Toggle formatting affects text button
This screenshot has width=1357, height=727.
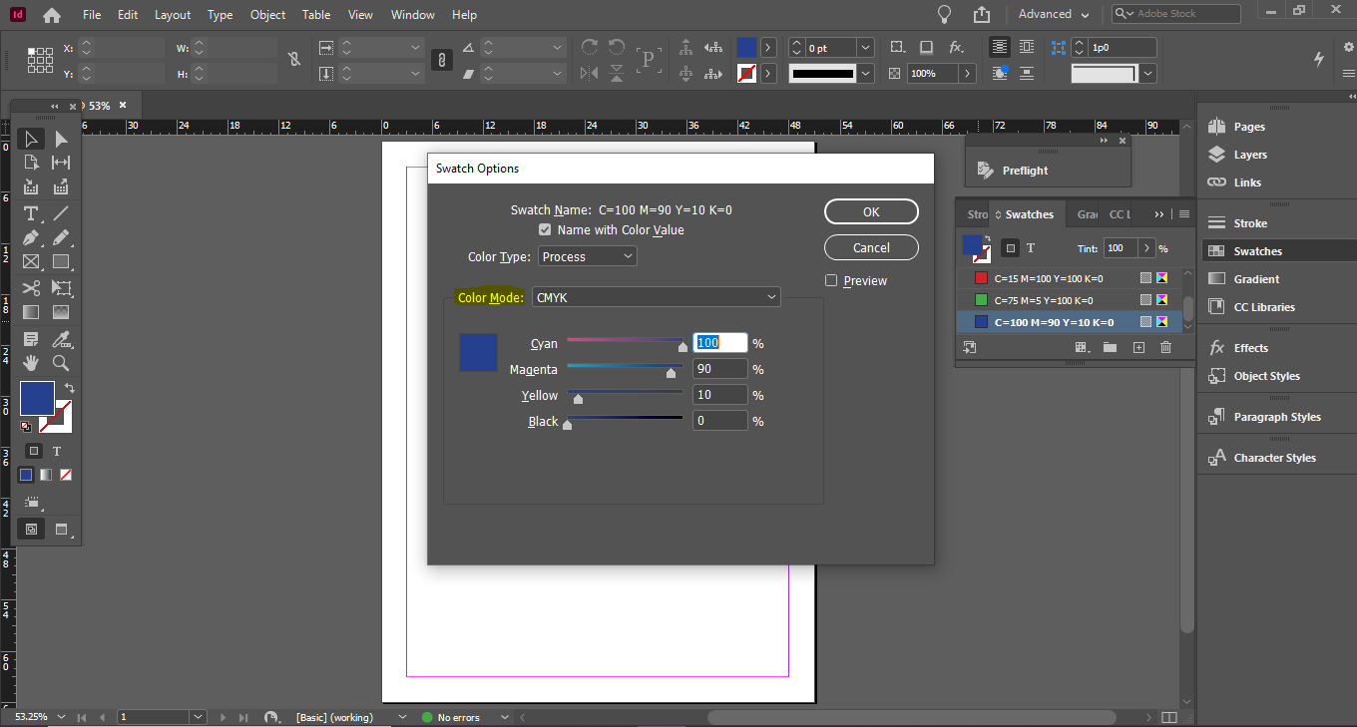click(57, 451)
